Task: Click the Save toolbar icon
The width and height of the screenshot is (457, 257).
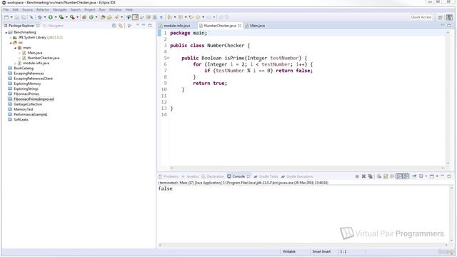Action: click(x=17, y=17)
